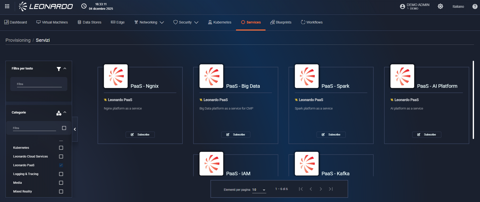This screenshot has width=480, height=202.
Task: Click the DEMO ADMIN user account icon
Action: (x=402, y=6)
